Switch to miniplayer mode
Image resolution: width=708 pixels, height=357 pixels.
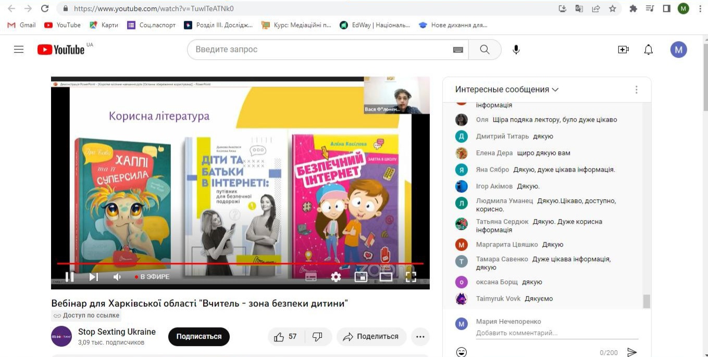[361, 277]
